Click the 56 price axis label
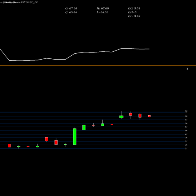This screenshot has height=196, width=196. (186, 123)
